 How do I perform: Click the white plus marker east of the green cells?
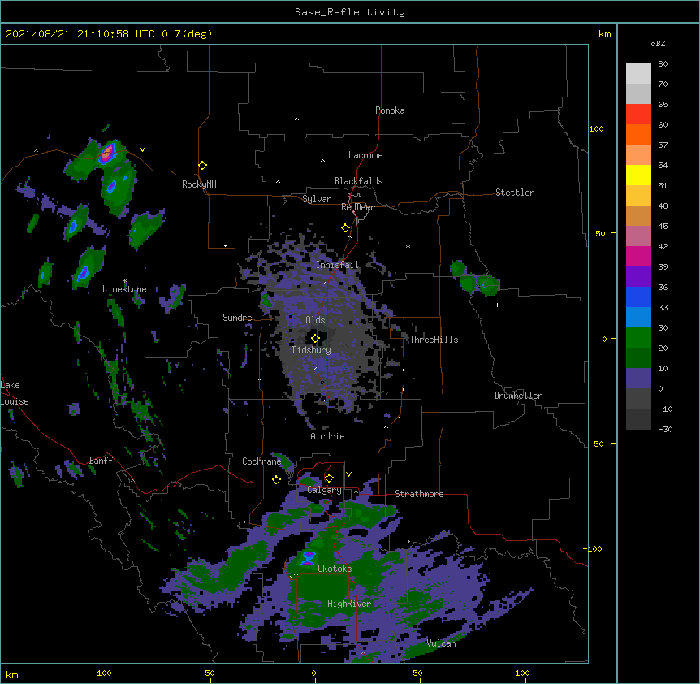(497, 305)
